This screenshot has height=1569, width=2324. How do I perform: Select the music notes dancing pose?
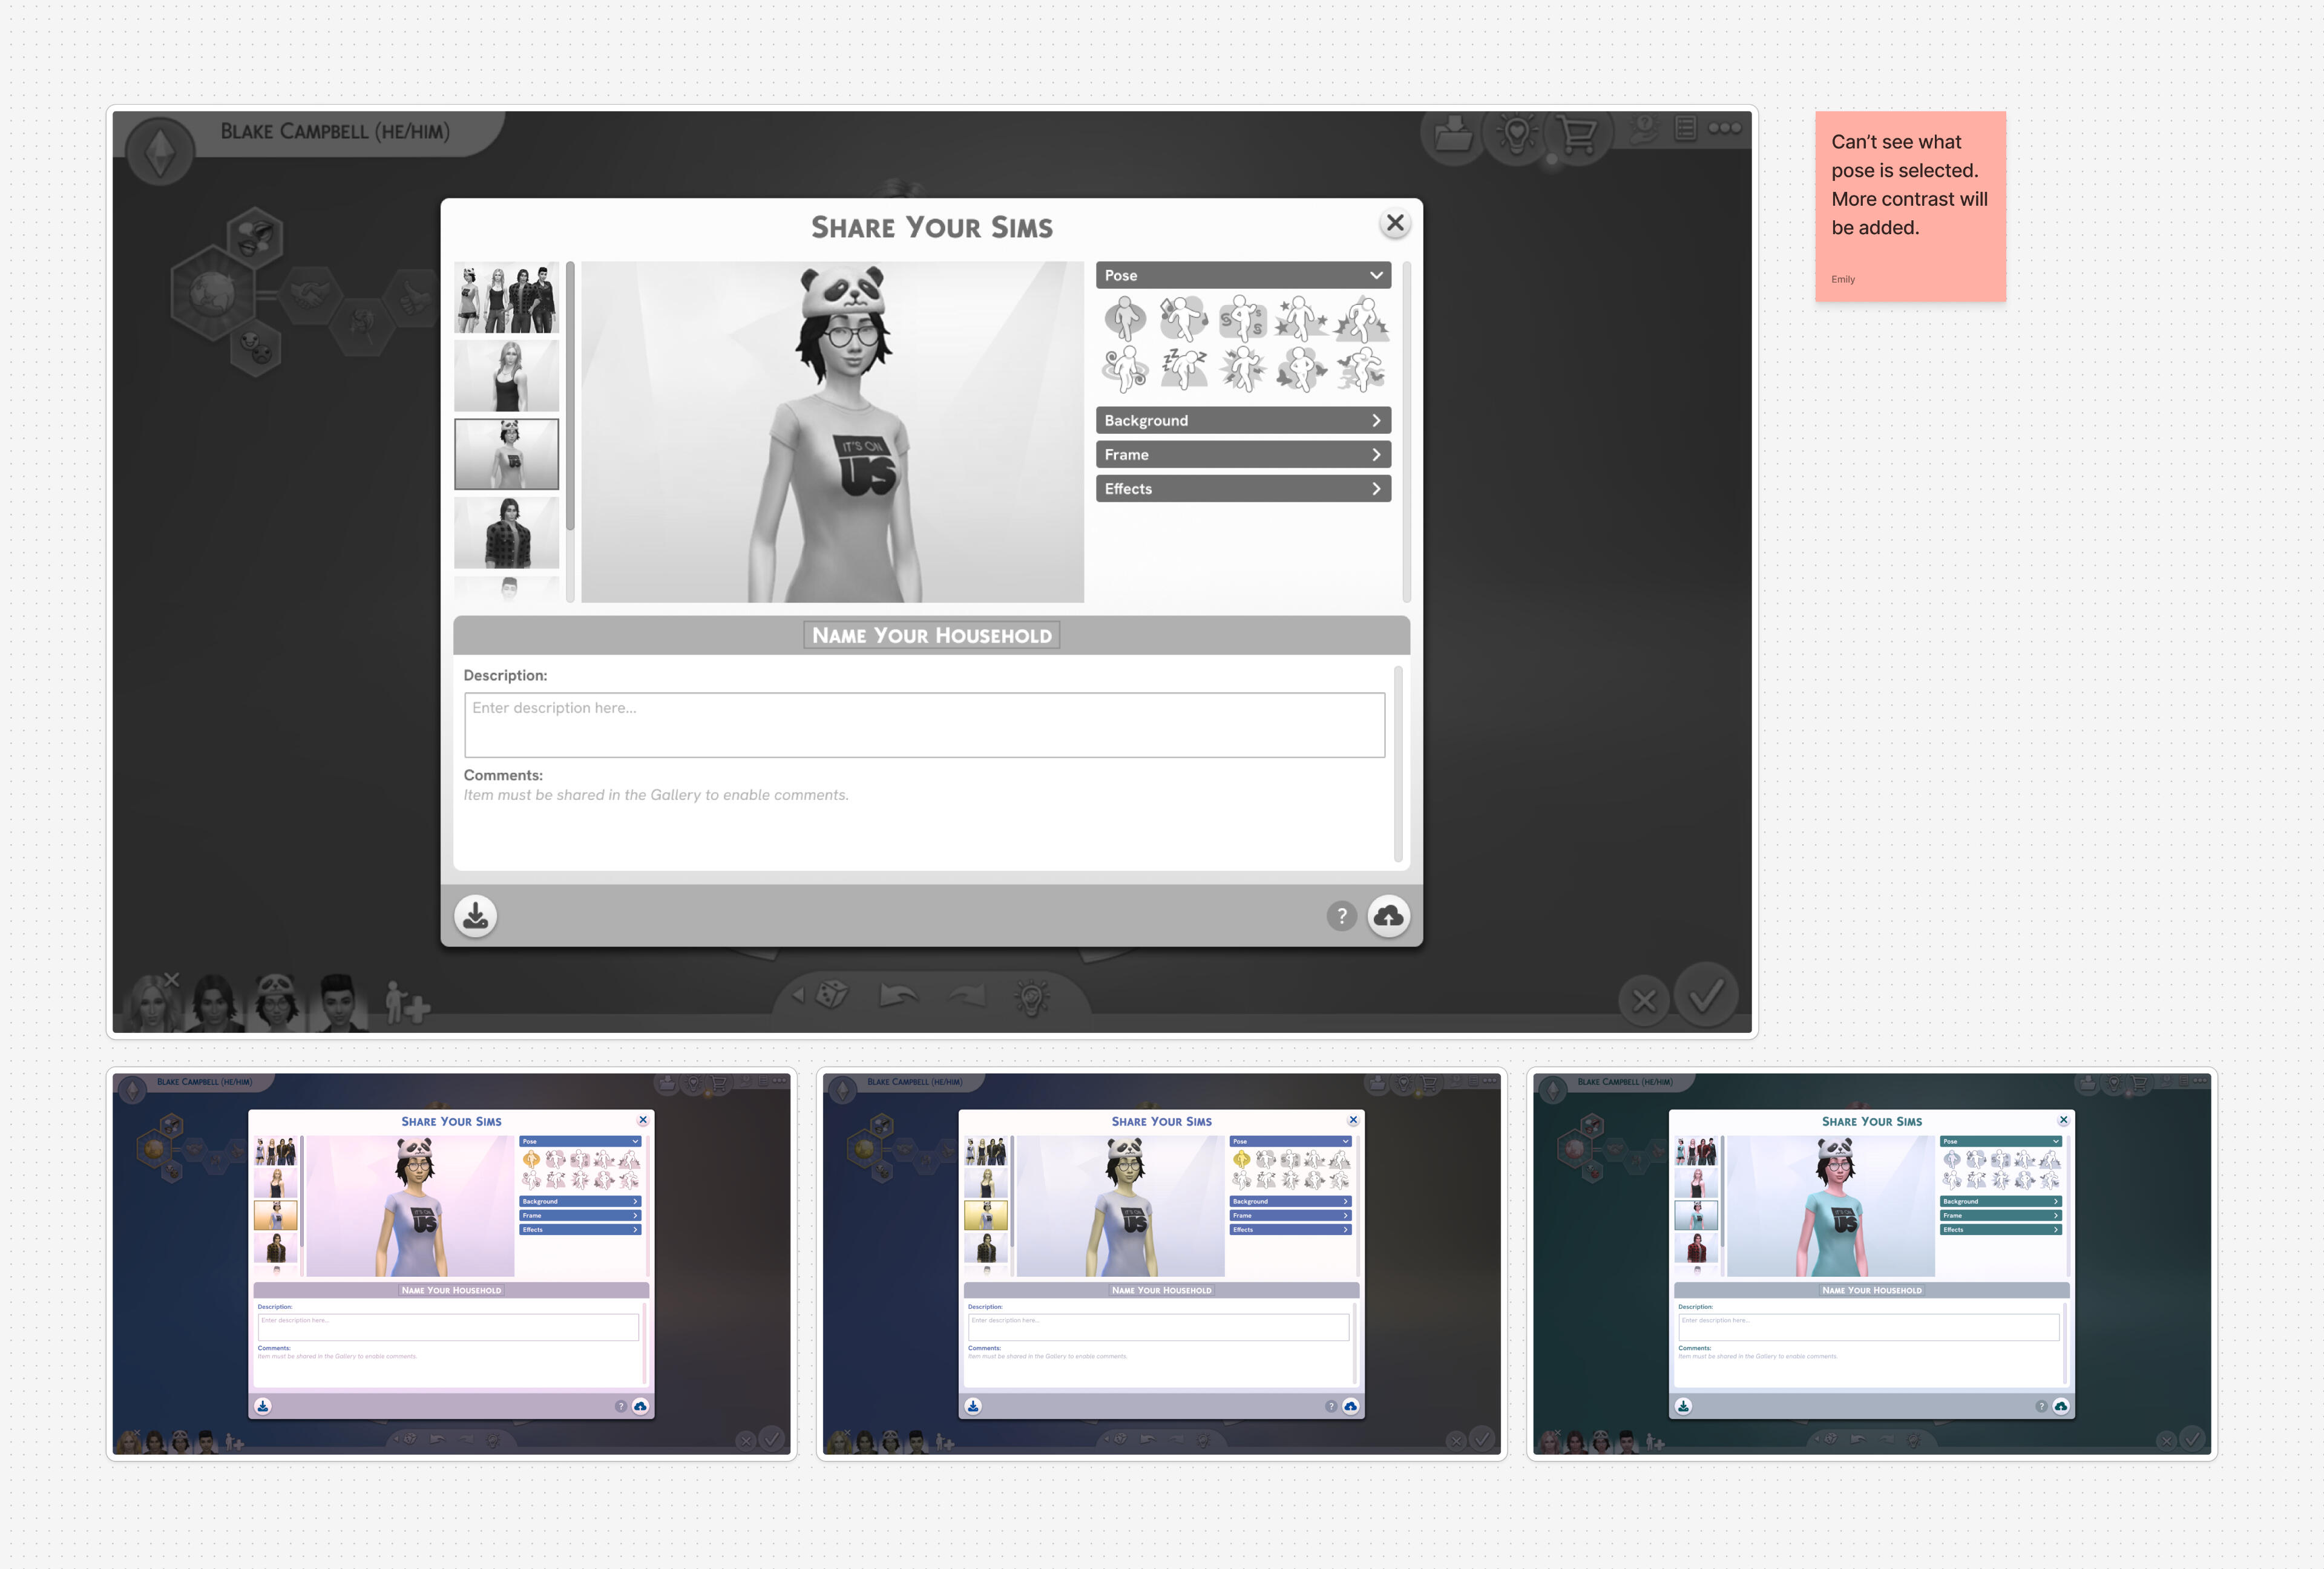(x=1184, y=319)
